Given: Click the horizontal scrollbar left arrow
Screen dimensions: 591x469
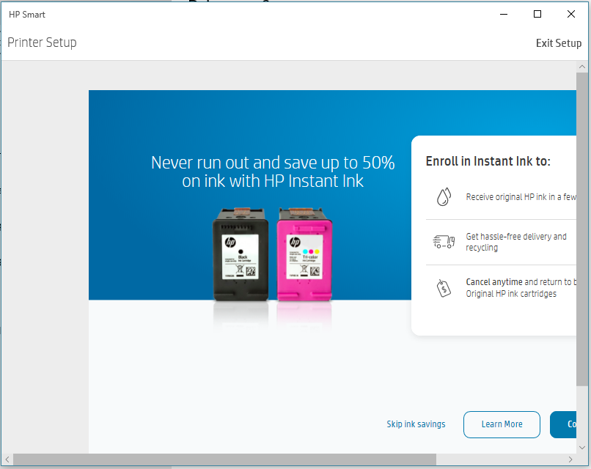Looking at the screenshot, I should tap(7, 459).
